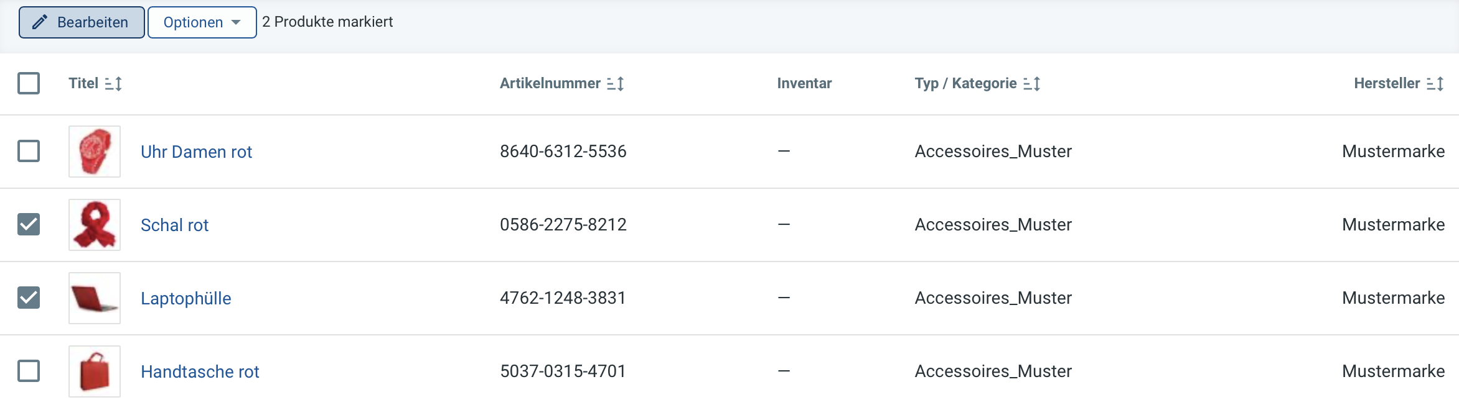Check the Uhr Damen rot row checkbox
Screen dimensions: 1459x405
click(29, 151)
